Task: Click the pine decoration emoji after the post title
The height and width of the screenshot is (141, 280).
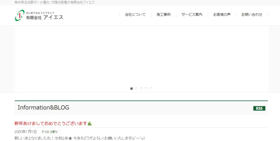Action: coord(90,124)
